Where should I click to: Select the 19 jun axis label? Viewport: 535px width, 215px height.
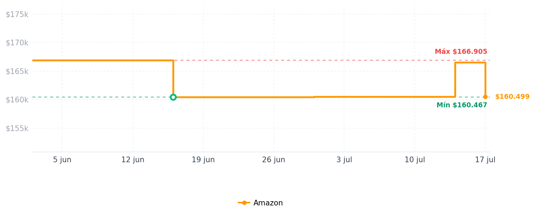coord(203,160)
